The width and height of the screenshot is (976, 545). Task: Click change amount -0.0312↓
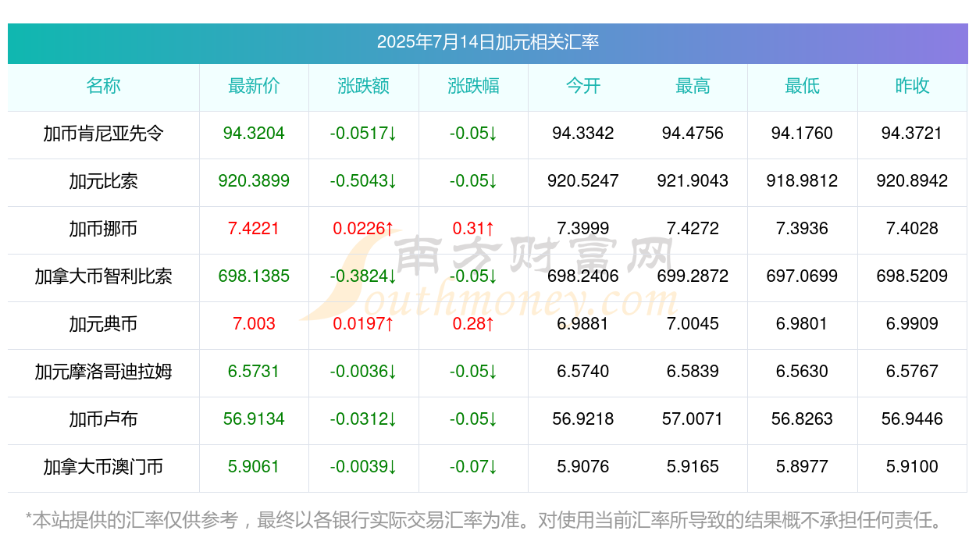tap(363, 419)
